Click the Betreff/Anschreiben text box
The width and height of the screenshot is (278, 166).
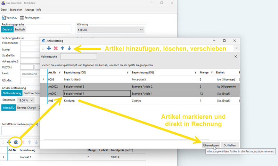(21, 131)
